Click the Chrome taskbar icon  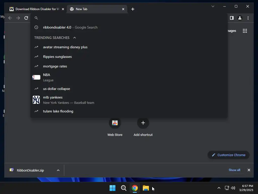(x=135, y=188)
